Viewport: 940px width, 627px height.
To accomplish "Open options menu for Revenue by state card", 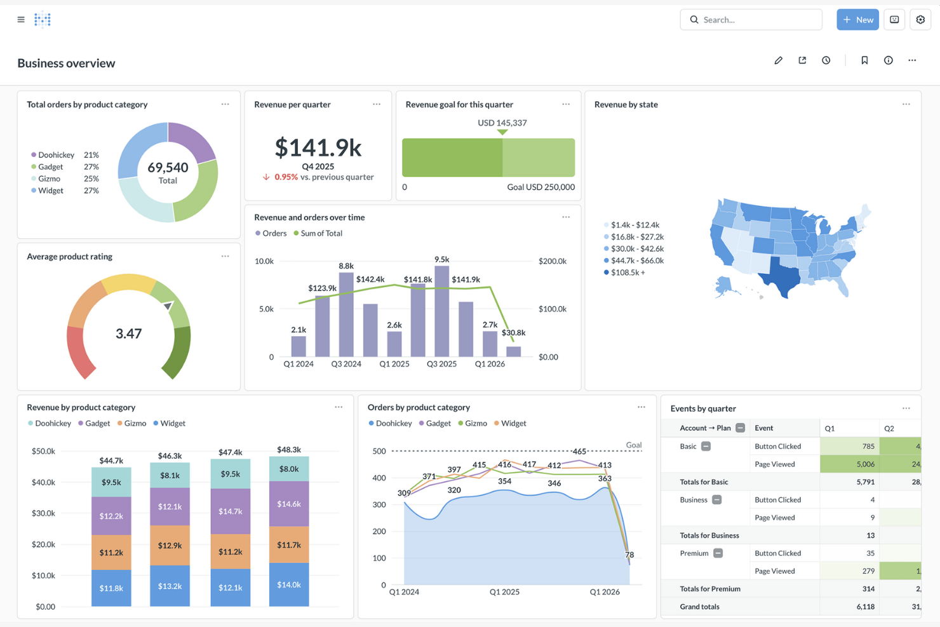I will point(906,104).
